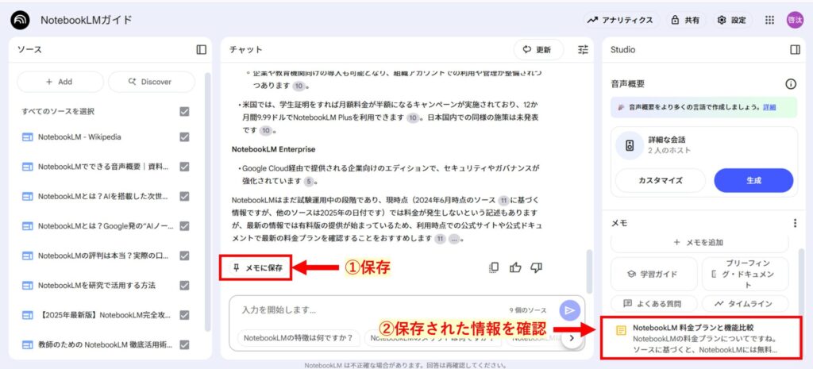813x369 pixels.
Task: Click document icon of NotebookLMの評判は本当 source
Action: click(28, 256)
